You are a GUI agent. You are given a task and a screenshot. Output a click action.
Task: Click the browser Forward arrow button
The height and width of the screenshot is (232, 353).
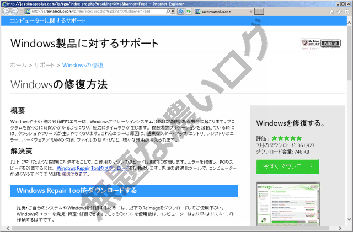(14, 11)
